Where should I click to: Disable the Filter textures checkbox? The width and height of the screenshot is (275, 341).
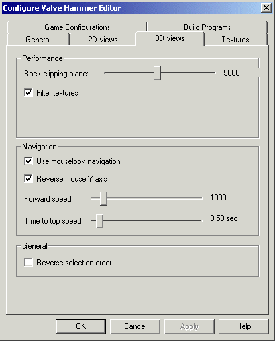pyautogui.click(x=28, y=92)
